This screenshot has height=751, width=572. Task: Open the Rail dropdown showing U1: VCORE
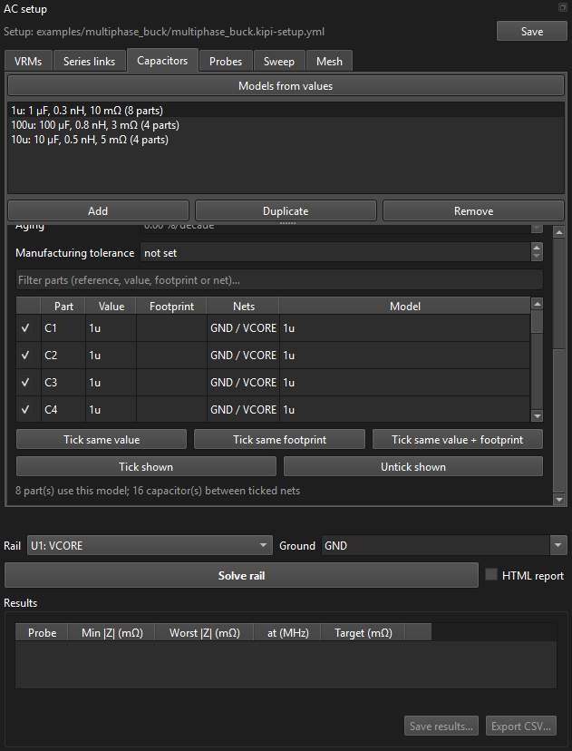pyautogui.click(x=150, y=545)
